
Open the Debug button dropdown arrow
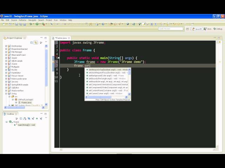click(x=34, y=24)
